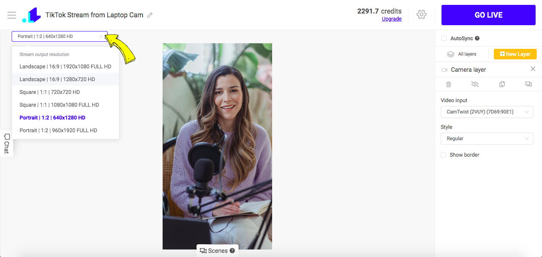Viewport: 542px width, 257px height.
Task: Delete the Camera layer using trash icon
Action: coord(448,84)
